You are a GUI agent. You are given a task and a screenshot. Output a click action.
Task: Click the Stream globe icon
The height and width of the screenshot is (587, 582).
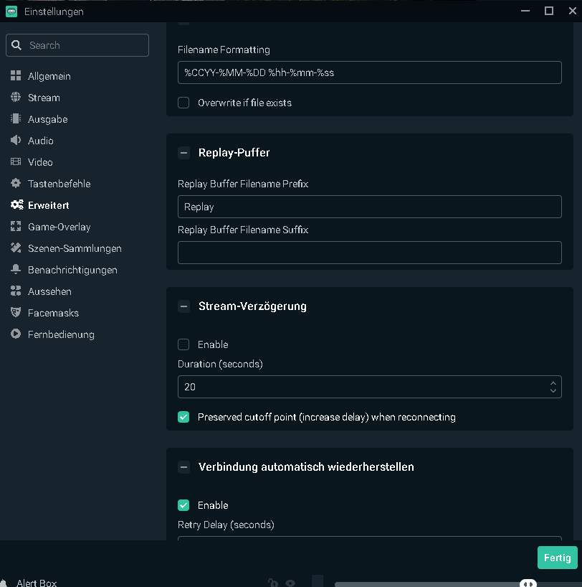16,98
